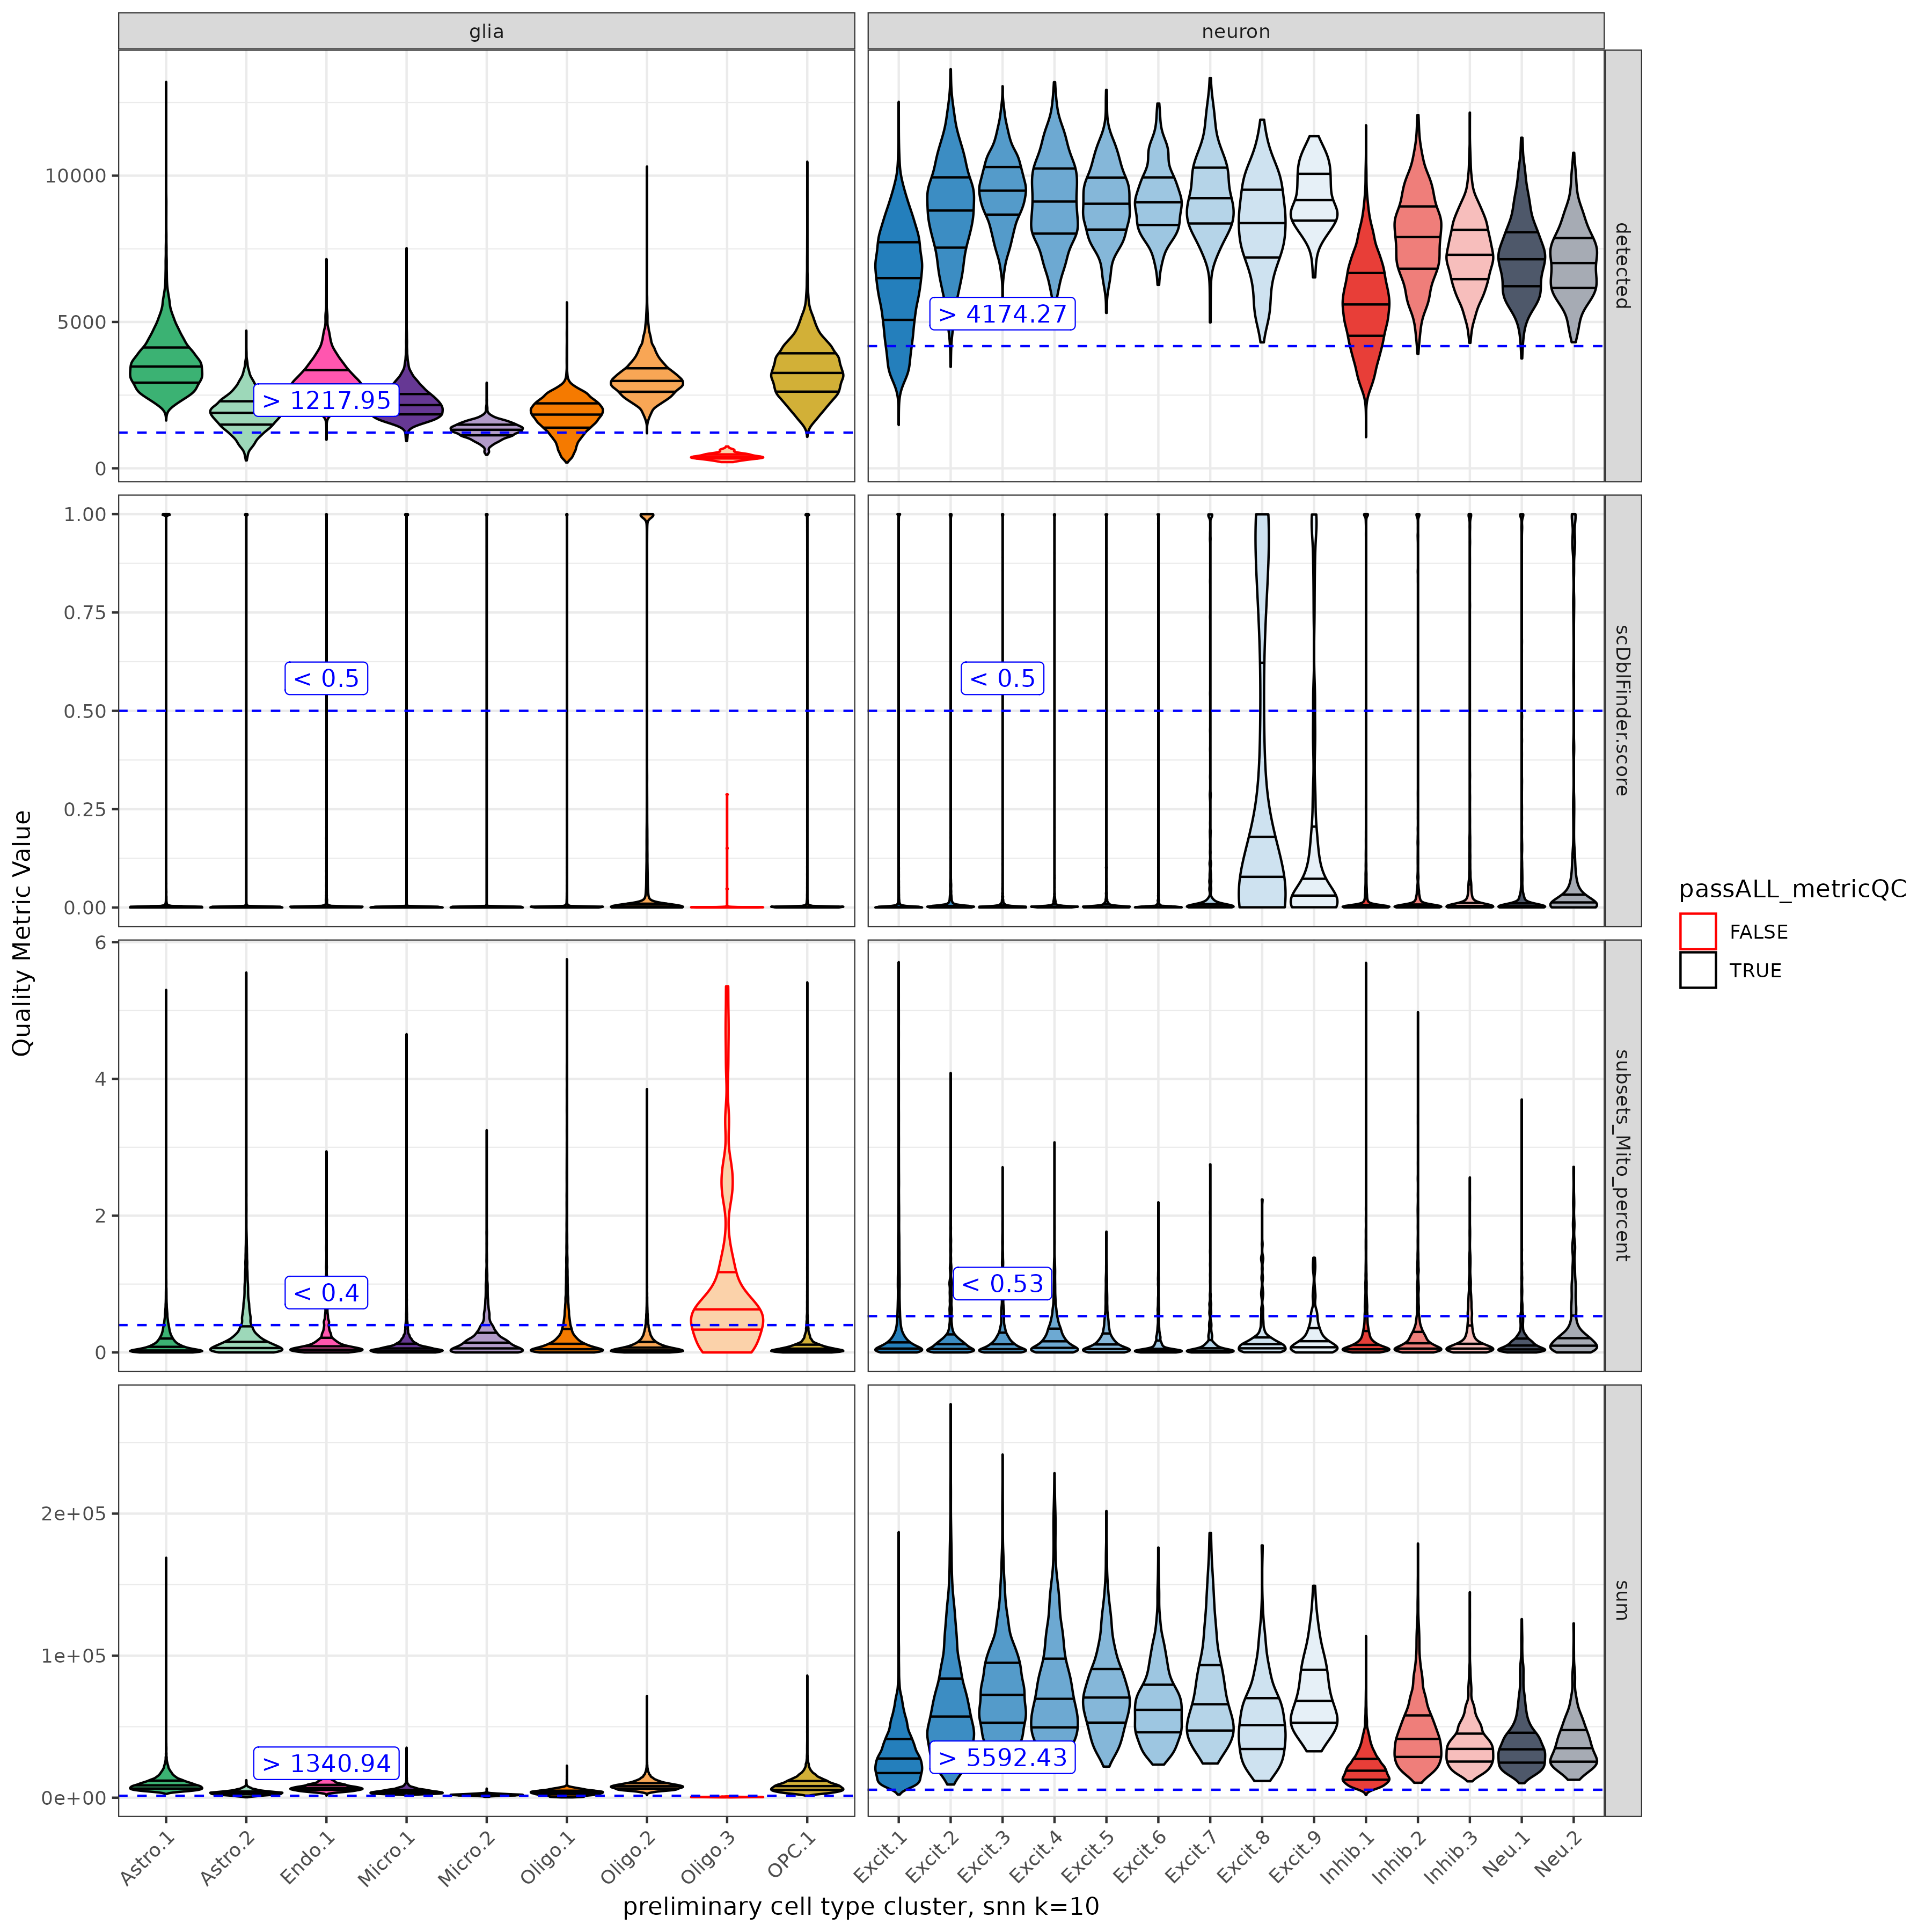Click the '> 1340.94' threshold label
This screenshot has width=1932, height=1932.
pos(326,1763)
